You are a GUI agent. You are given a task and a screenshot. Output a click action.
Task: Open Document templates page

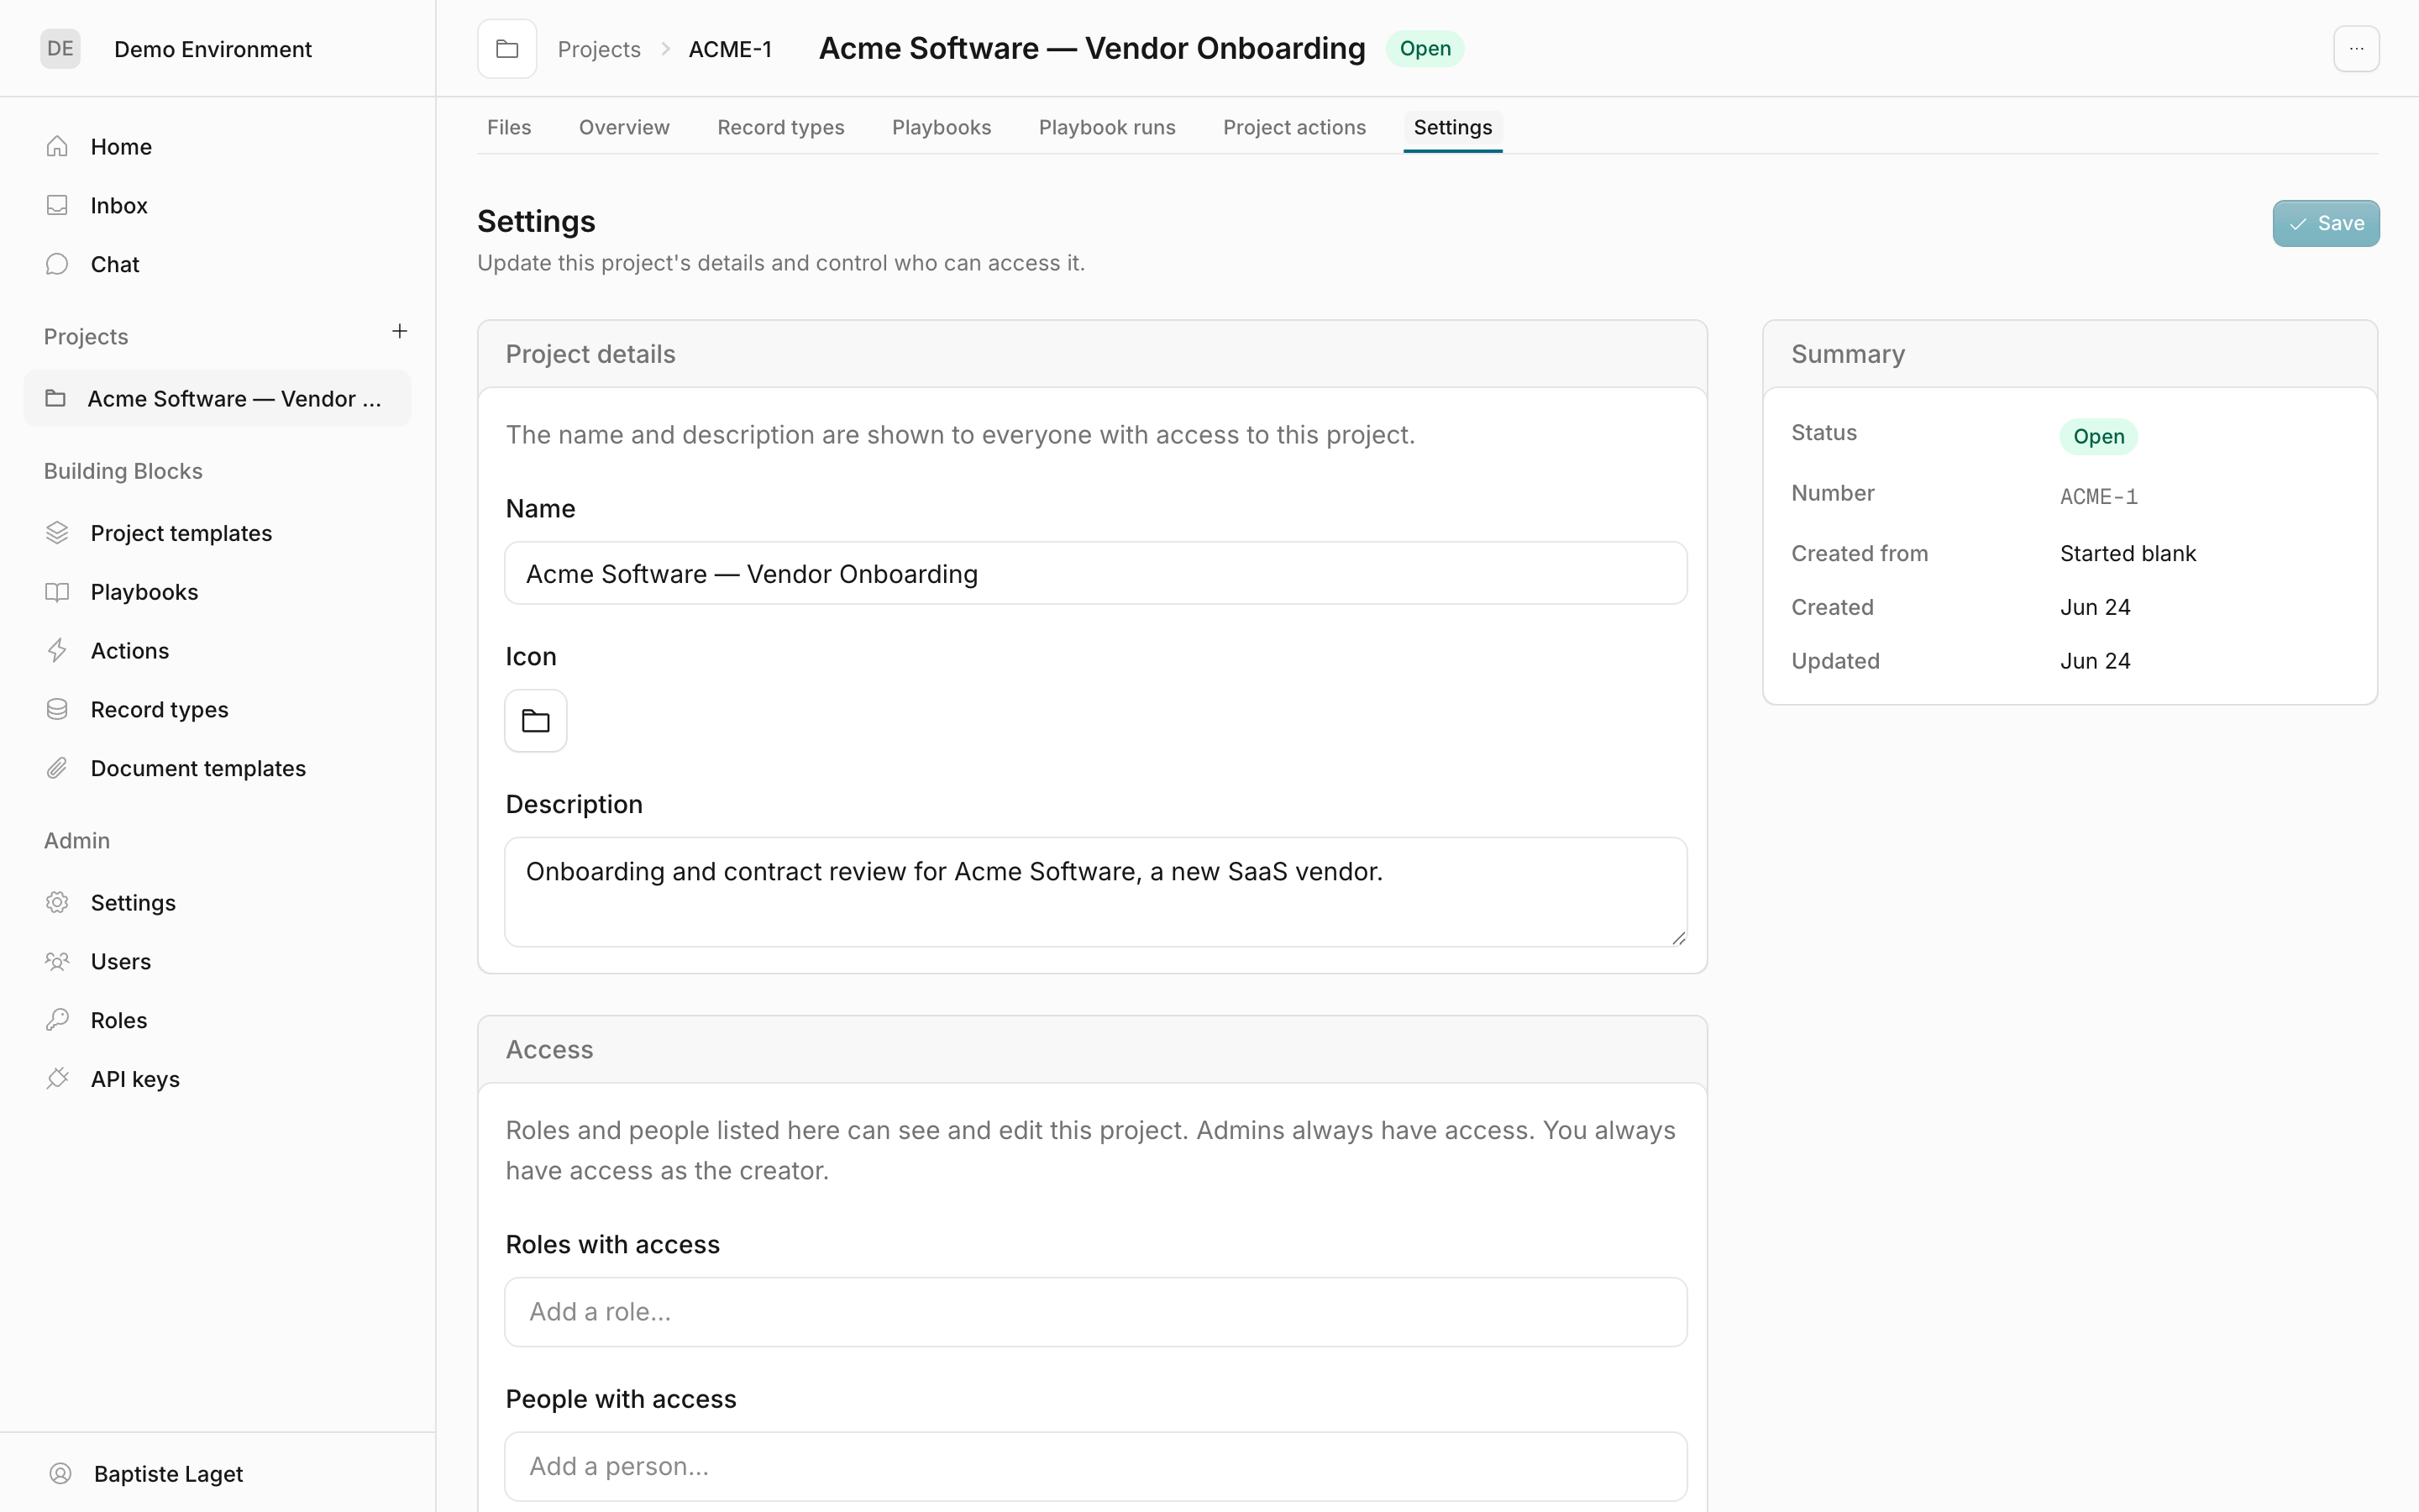[x=217, y=768]
